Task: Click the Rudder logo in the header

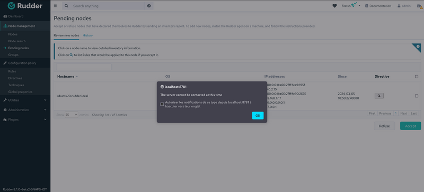Action: (x=25, y=6)
